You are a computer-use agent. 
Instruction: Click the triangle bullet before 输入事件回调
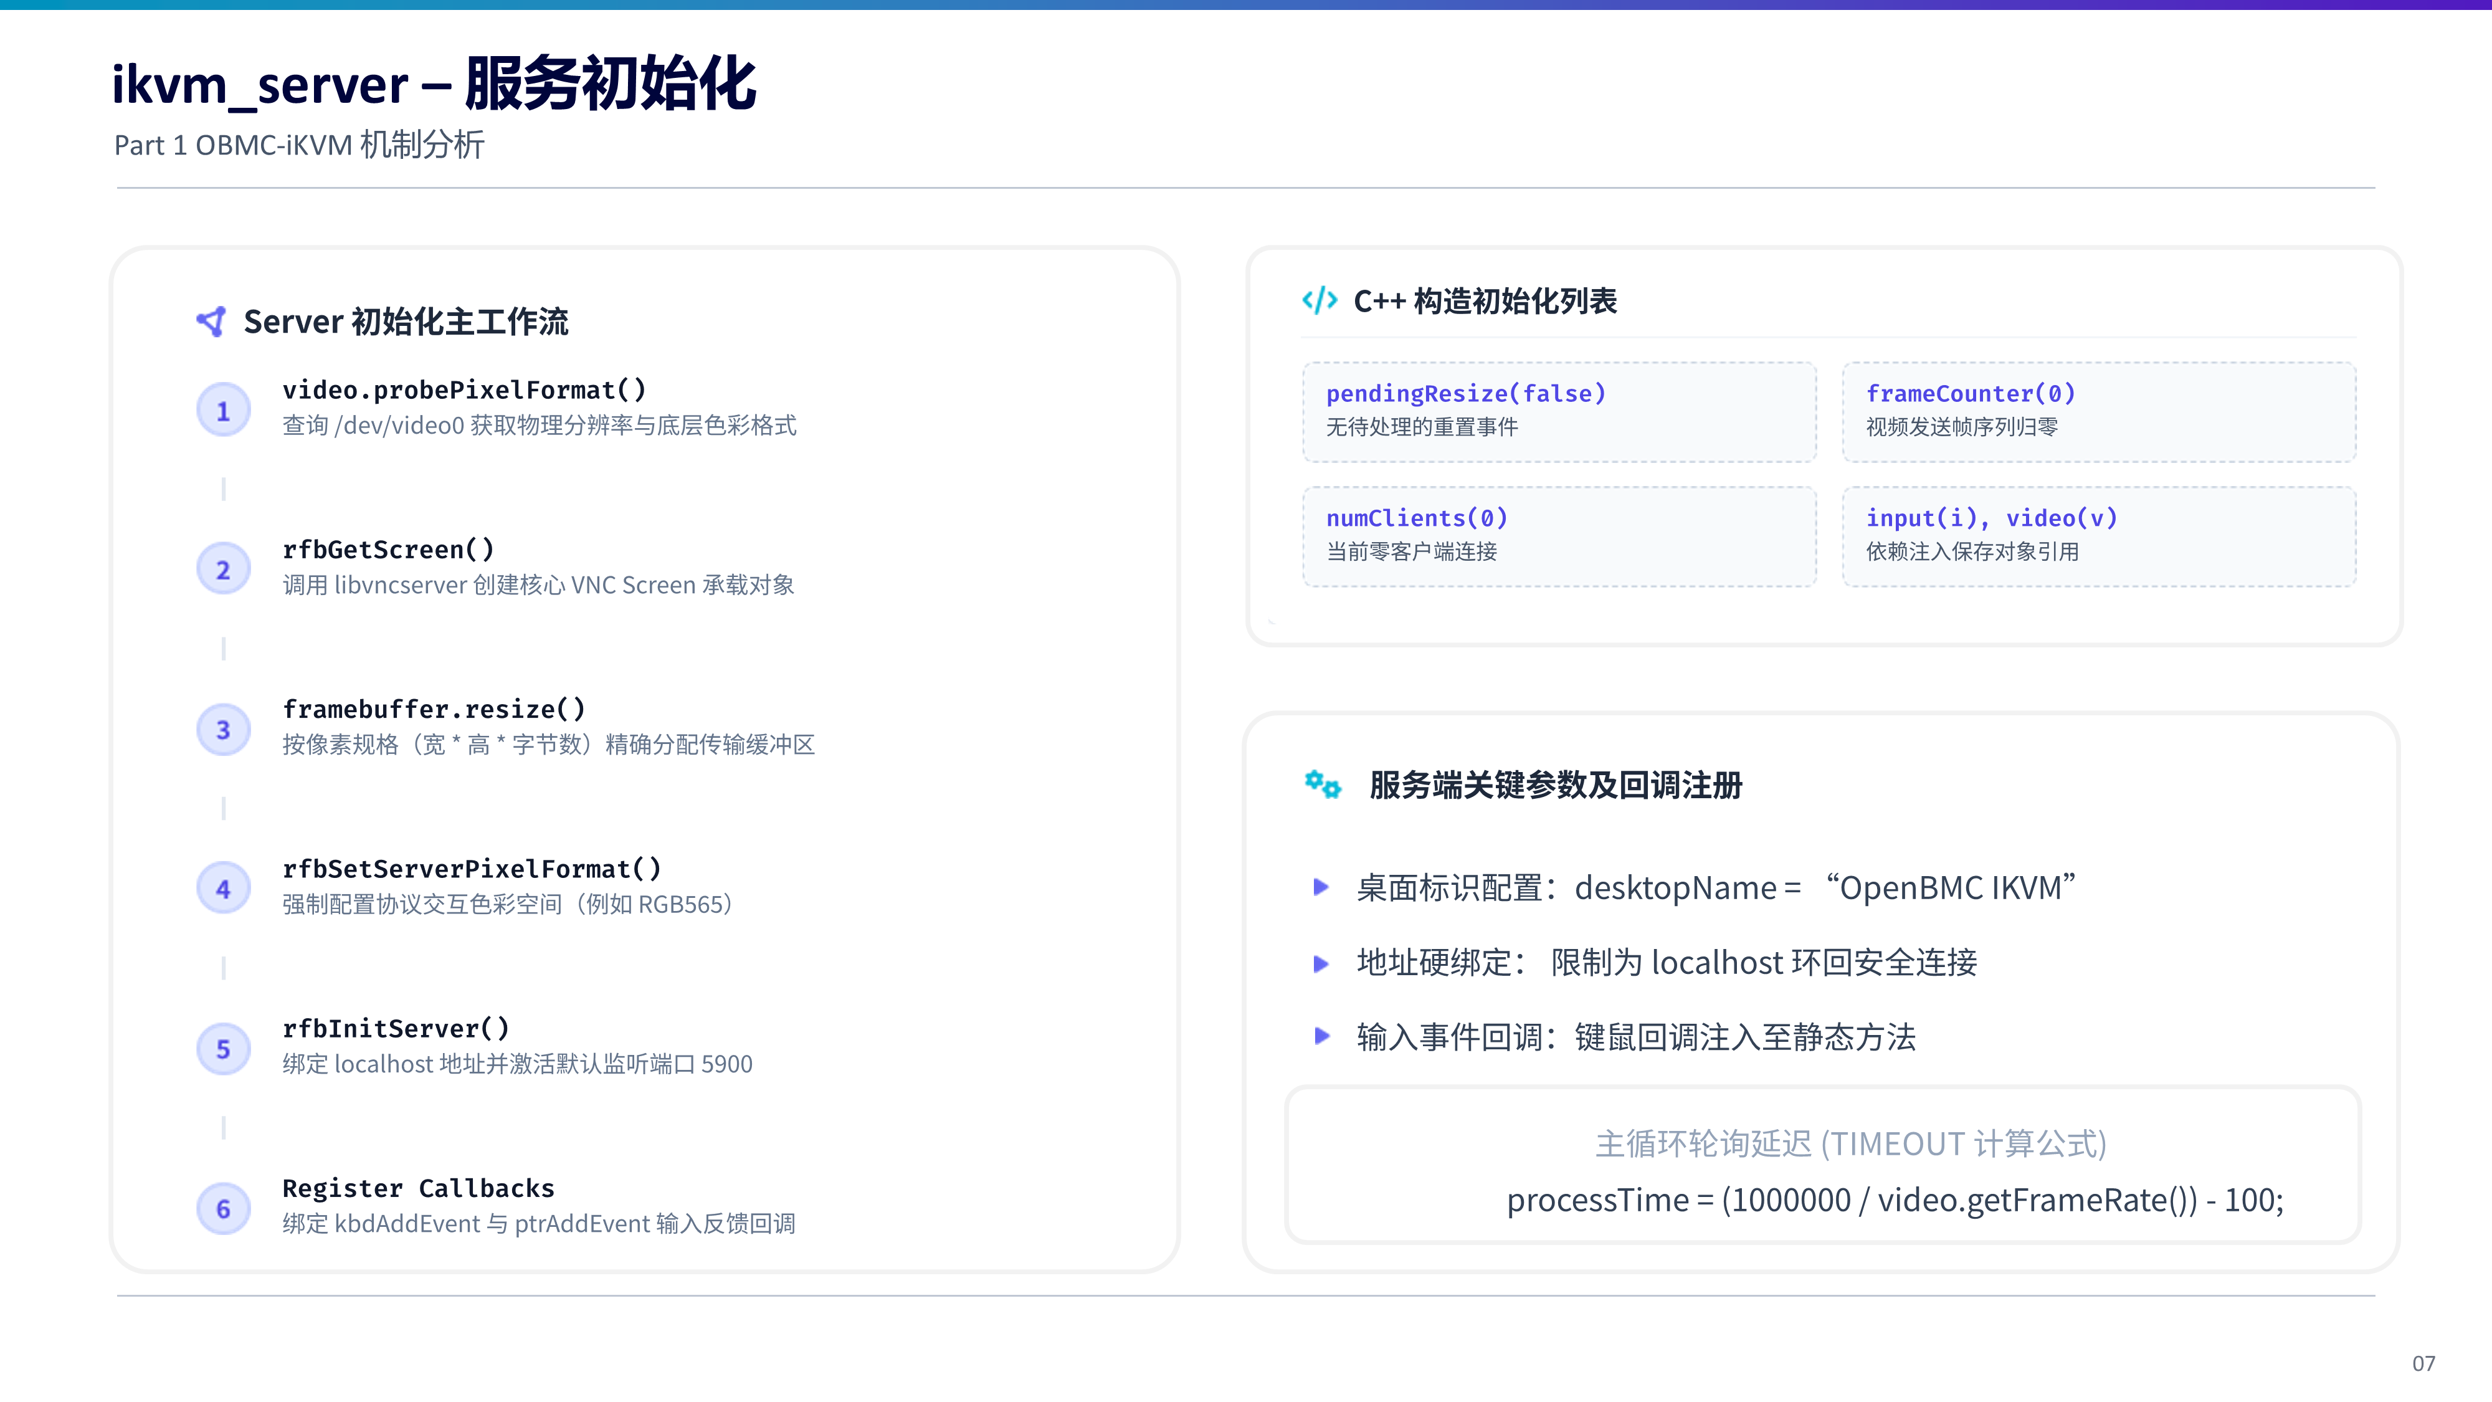1321,1036
